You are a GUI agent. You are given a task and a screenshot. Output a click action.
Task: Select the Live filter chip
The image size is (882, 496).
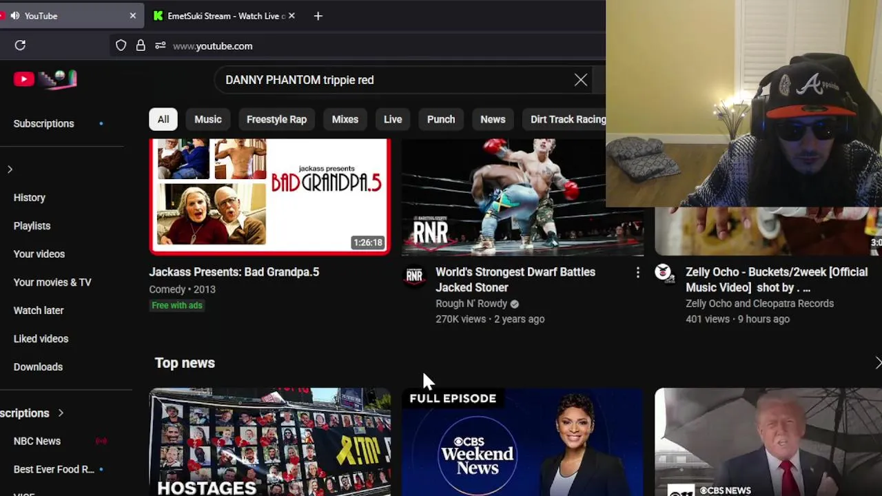tap(393, 119)
